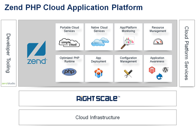Click the large Zend logo
196x126 pixels.
pos(37,52)
